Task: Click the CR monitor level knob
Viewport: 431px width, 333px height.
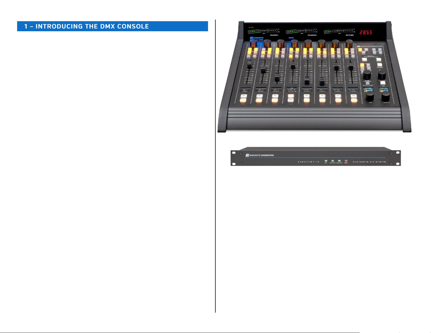Action: [370, 96]
